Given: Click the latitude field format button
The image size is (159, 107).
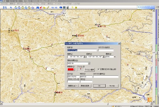Looking at the screenshot, I should (85, 57).
